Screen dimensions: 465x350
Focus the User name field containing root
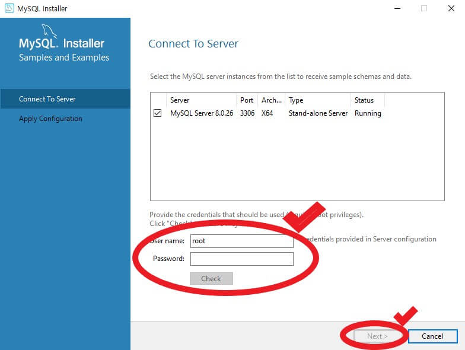[x=242, y=241]
